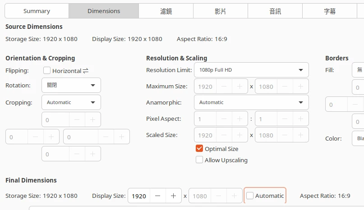This screenshot has width=364, height=210.
Task: Expand the Resolution Limit dropdown
Action: point(251,70)
